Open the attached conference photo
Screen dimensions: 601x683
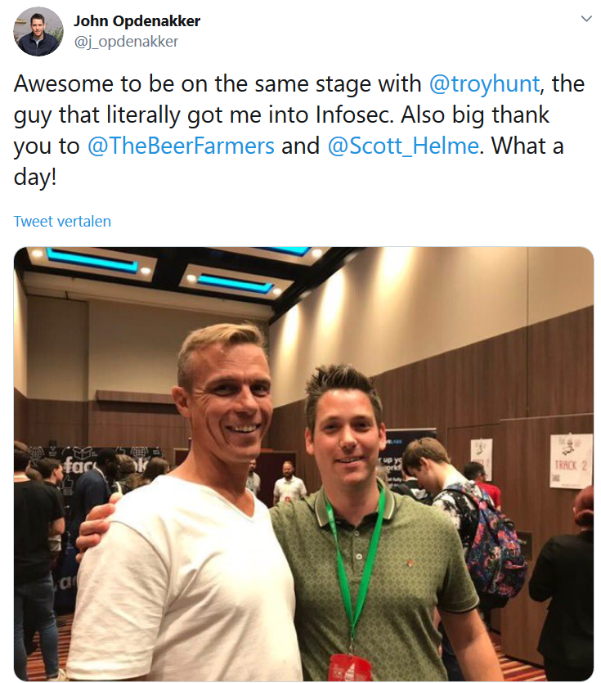(x=303, y=464)
